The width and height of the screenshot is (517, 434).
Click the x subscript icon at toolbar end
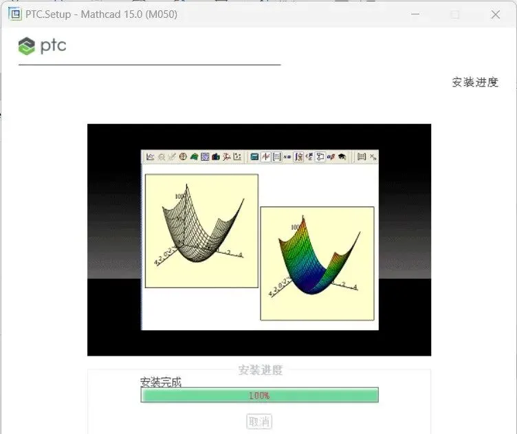(373, 157)
